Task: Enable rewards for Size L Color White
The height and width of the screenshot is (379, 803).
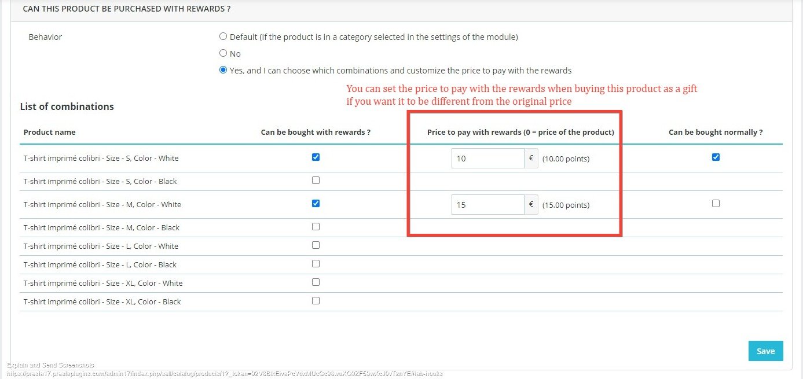Action: (x=316, y=245)
